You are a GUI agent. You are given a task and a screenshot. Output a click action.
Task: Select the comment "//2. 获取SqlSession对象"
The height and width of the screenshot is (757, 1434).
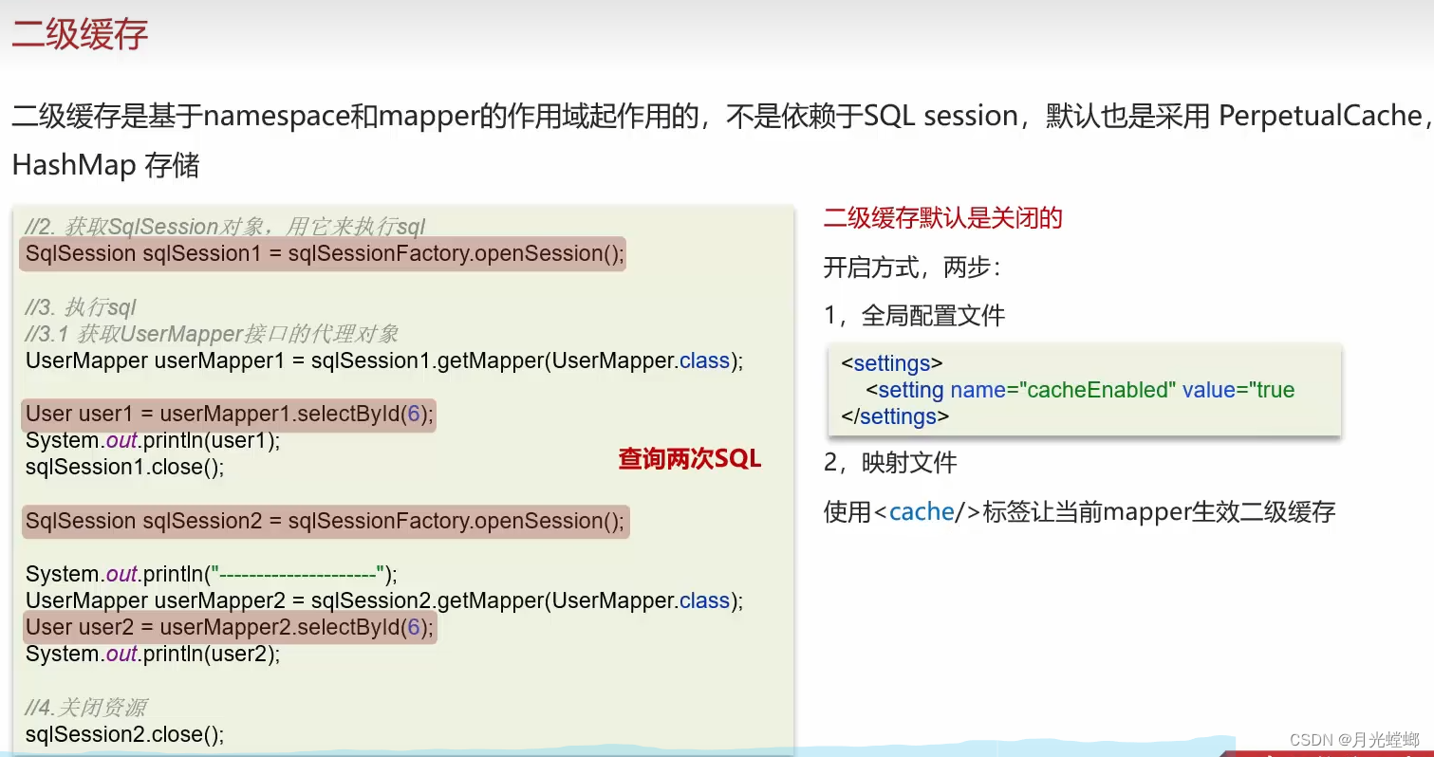click(226, 226)
